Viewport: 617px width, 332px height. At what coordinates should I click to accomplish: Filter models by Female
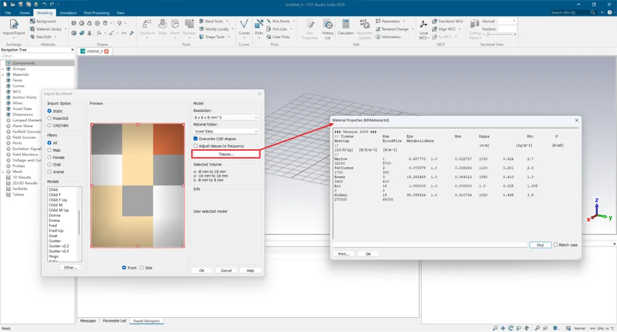(x=49, y=157)
